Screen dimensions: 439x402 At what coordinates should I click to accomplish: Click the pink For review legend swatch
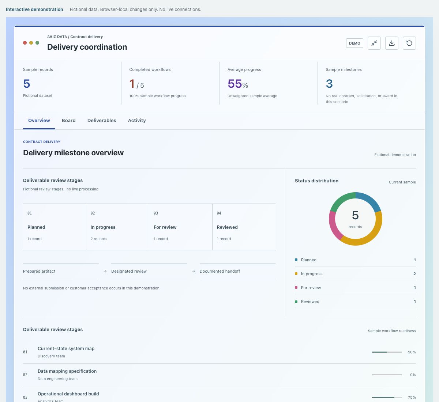coord(296,288)
